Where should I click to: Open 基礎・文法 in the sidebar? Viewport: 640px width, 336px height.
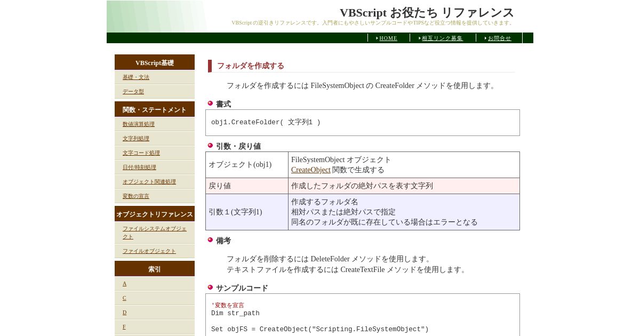pos(136,77)
